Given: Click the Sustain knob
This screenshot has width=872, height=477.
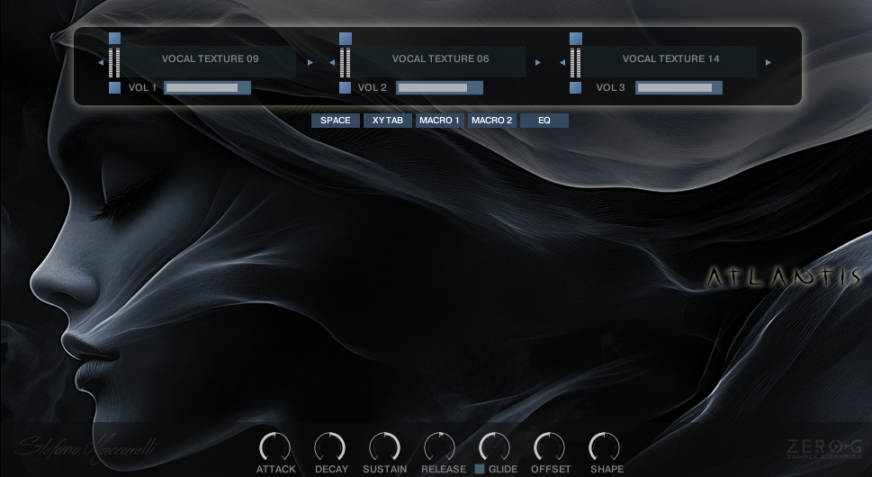Looking at the screenshot, I should click(384, 447).
